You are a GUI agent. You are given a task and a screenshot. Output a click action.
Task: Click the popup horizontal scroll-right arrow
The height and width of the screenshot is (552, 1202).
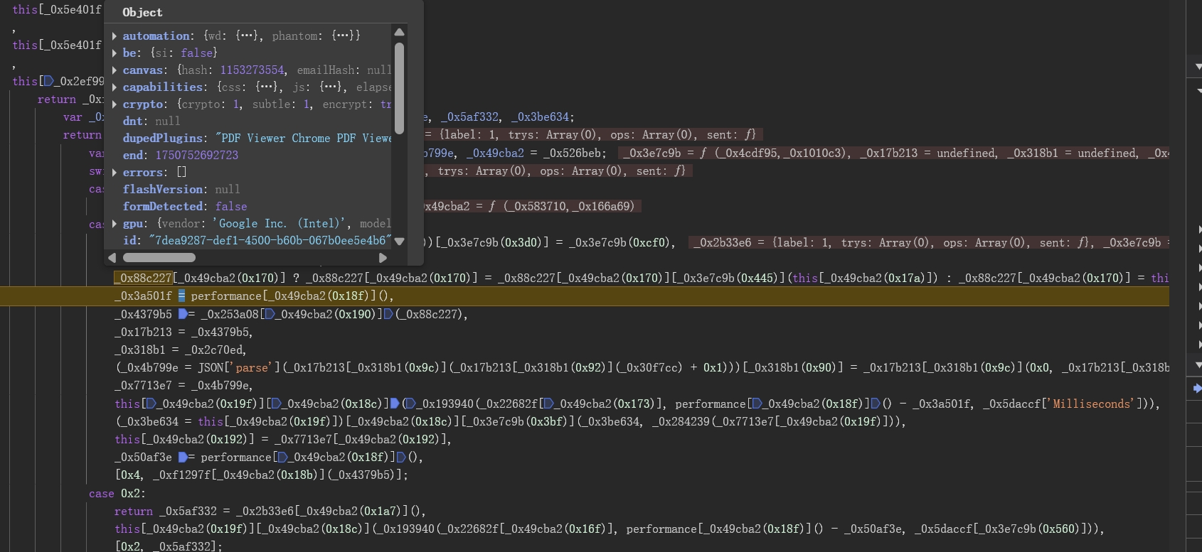point(383,257)
